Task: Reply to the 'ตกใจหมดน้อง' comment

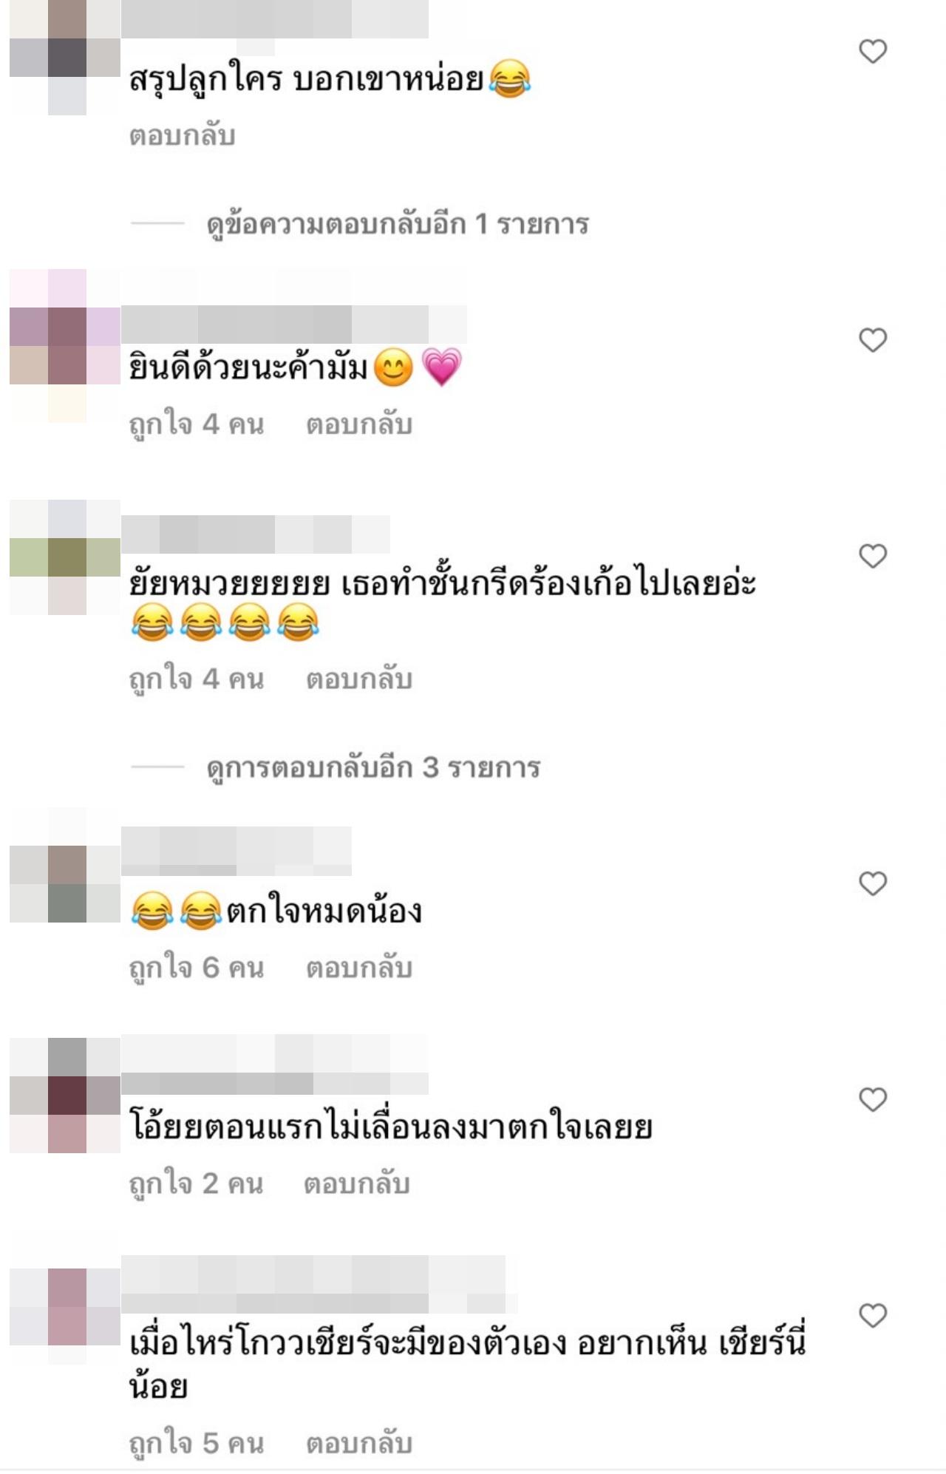Action: click(x=359, y=968)
